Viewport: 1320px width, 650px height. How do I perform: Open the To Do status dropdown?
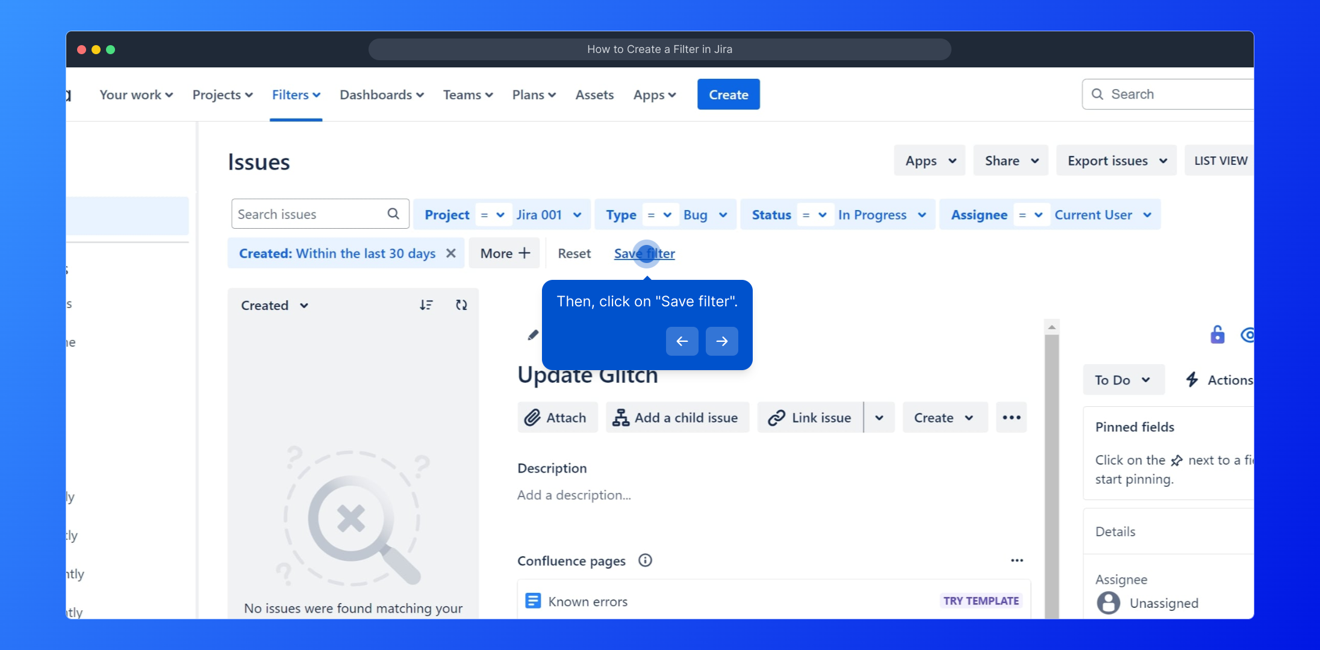[x=1122, y=380]
